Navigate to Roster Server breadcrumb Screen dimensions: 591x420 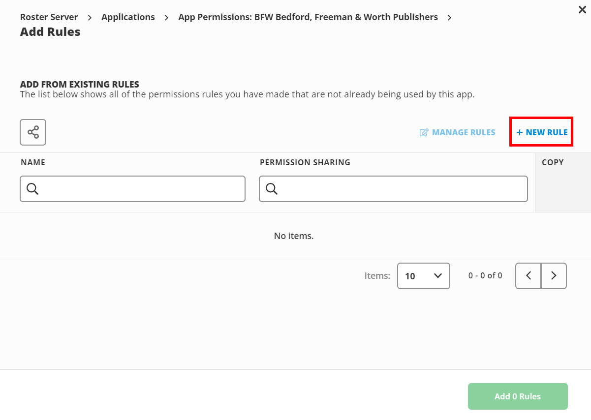click(49, 17)
